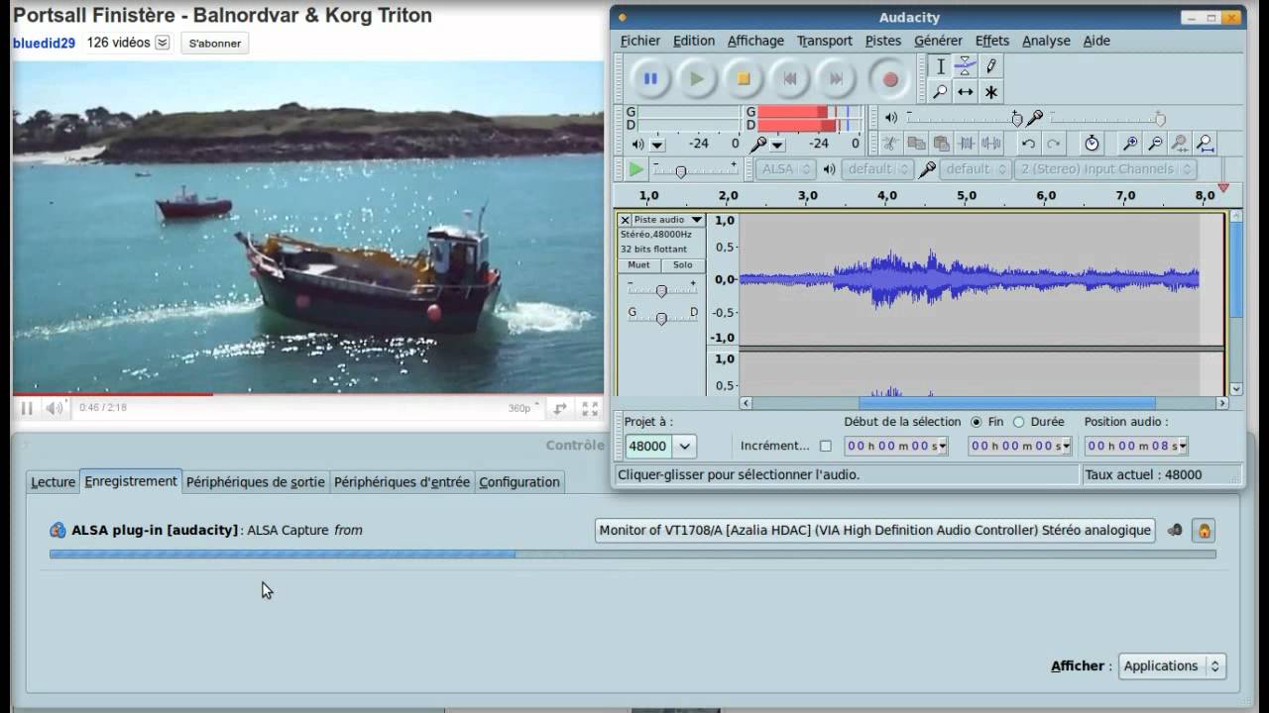This screenshot has width=1269, height=713.
Task: Open the Edition menu
Action: click(x=694, y=41)
